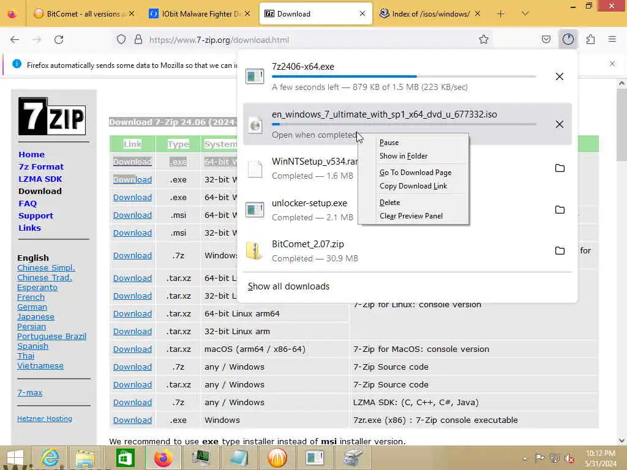Open the Save to Pocket icon
This screenshot has width=627, height=470.
[x=546, y=39]
